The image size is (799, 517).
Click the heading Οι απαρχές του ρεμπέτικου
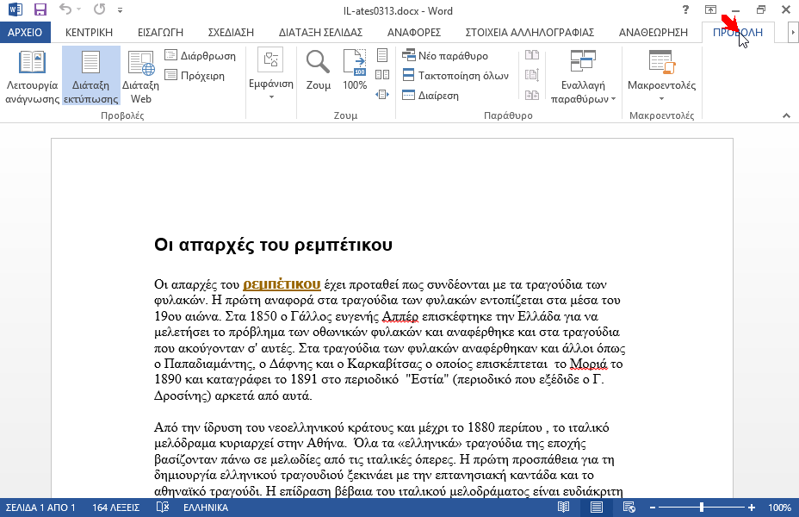coord(273,245)
